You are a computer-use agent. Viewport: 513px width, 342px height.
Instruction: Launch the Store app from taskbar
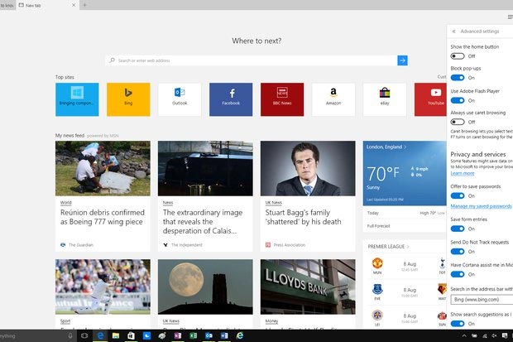[131, 335]
